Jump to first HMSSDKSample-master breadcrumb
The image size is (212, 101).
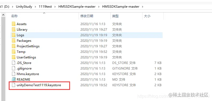point(77,7)
